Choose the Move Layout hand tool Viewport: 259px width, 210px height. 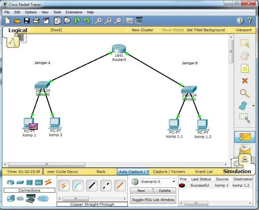245,56
